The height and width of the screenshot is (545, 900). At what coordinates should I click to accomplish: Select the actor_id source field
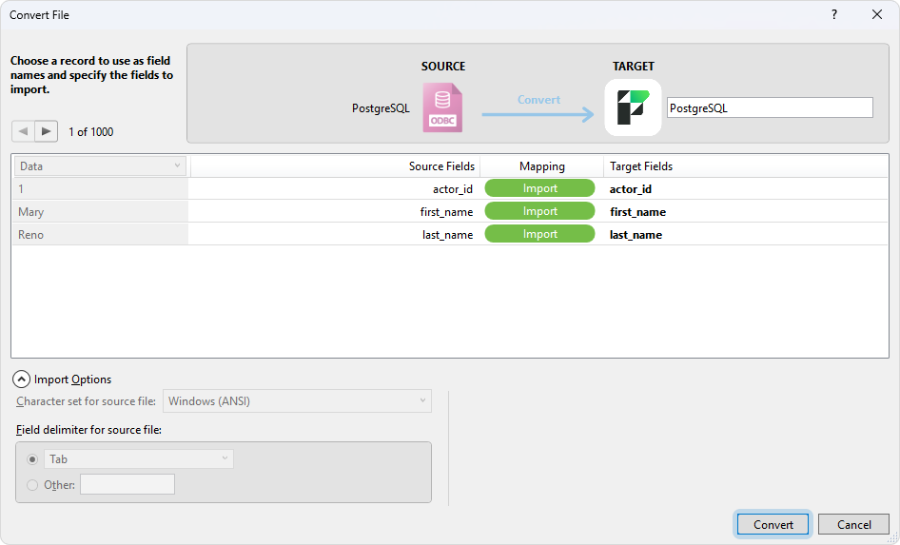point(452,188)
